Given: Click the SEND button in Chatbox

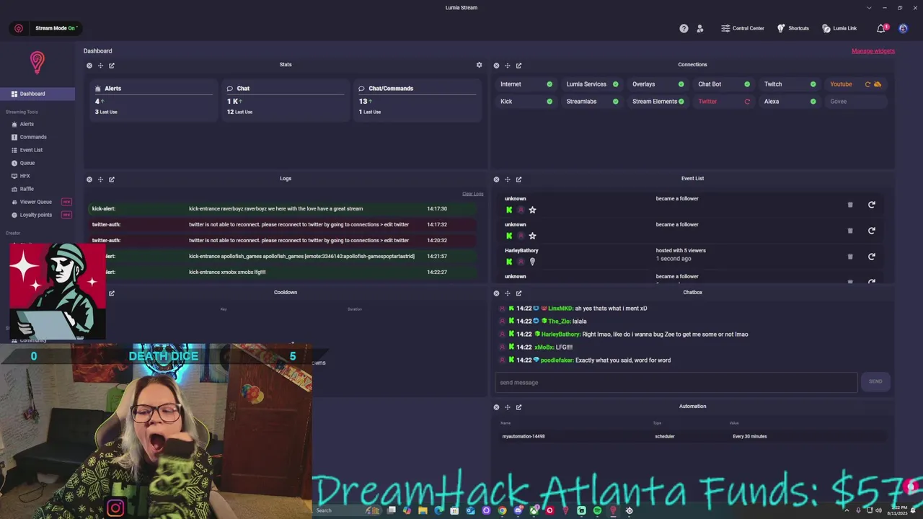Looking at the screenshot, I should [x=875, y=382].
